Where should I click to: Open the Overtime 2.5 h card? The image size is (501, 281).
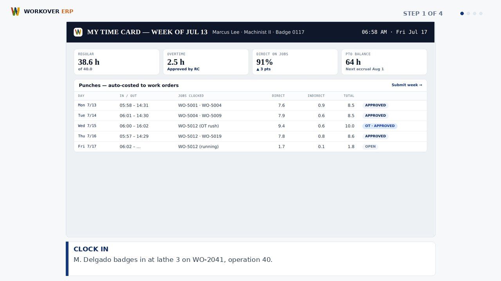coord(206,62)
